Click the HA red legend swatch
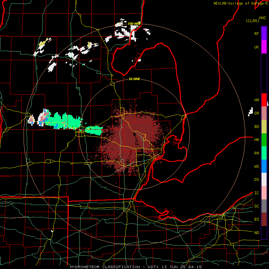 264,100
